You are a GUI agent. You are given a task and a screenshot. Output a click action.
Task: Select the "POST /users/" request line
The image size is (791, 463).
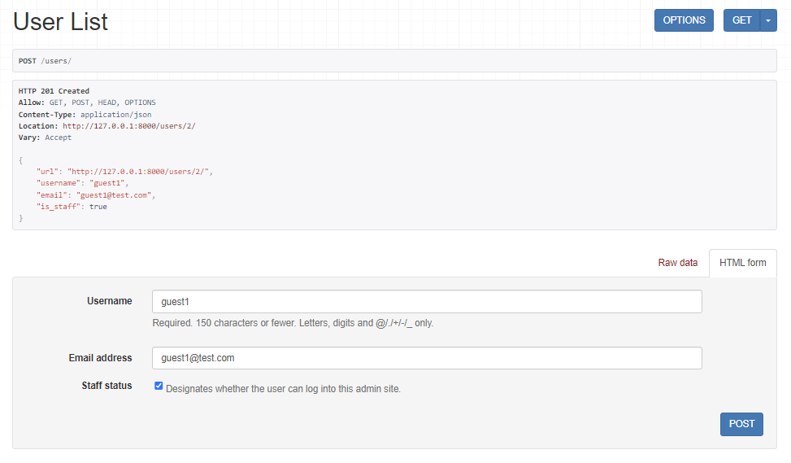coord(45,60)
